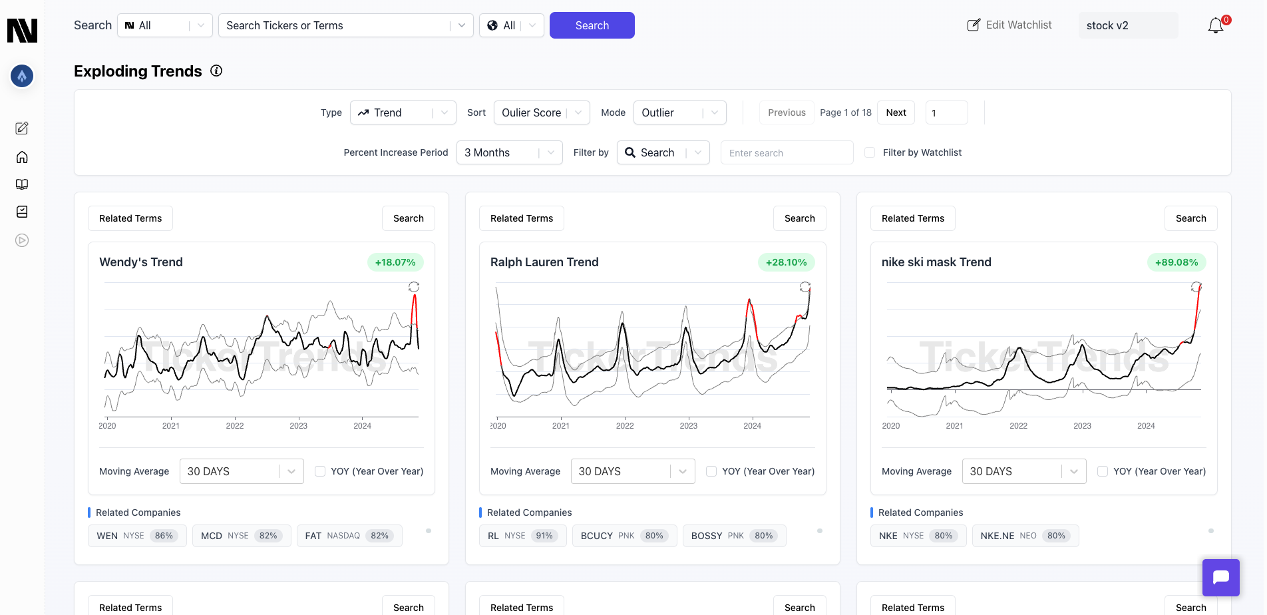Click the Wendy's Trend title
The width and height of the screenshot is (1267, 615).
click(141, 262)
